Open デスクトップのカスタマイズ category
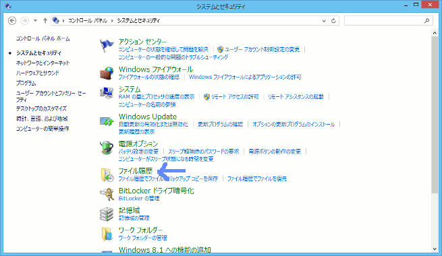 coord(41,108)
